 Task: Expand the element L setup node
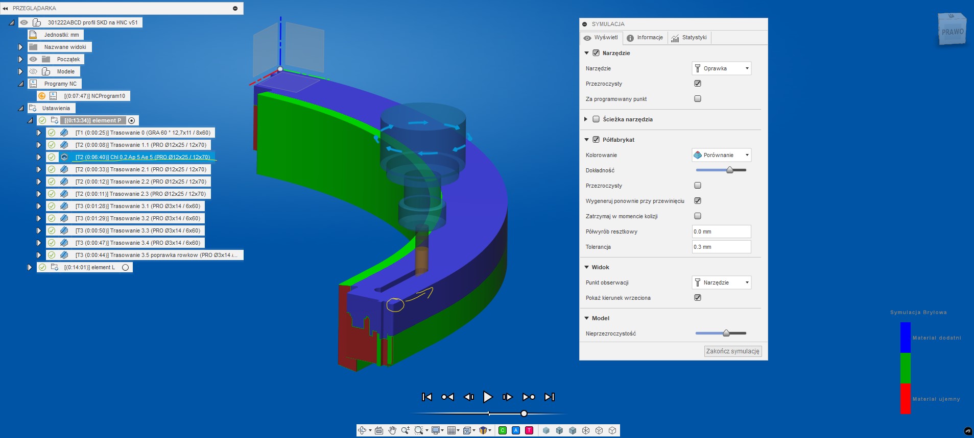tap(30, 267)
